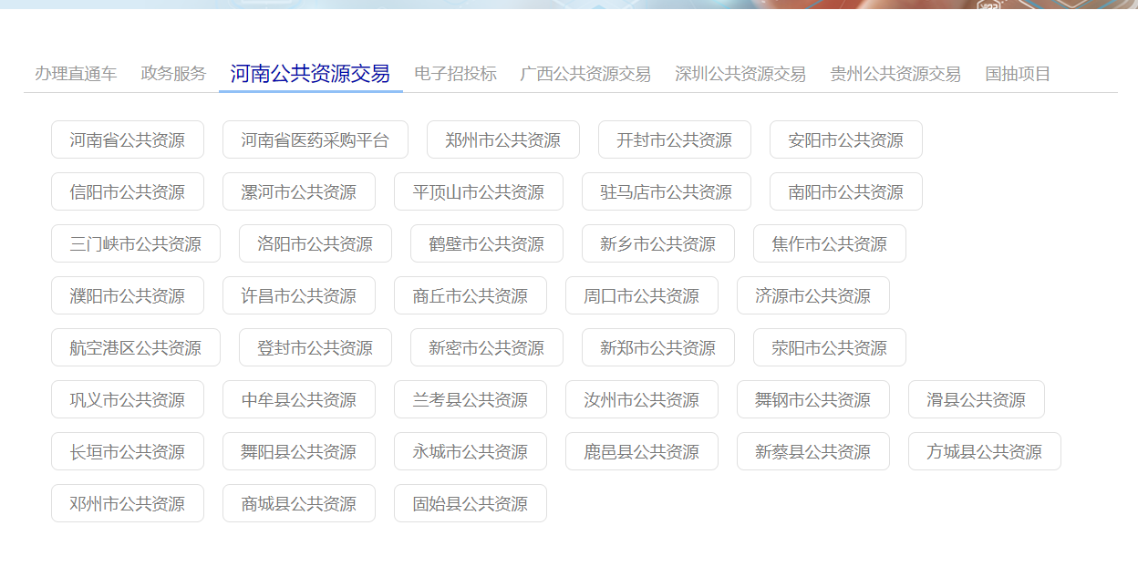The height and width of the screenshot is (567, 1138).
Task: Open 郑州市公共资源 link
Action: (503, 140)
